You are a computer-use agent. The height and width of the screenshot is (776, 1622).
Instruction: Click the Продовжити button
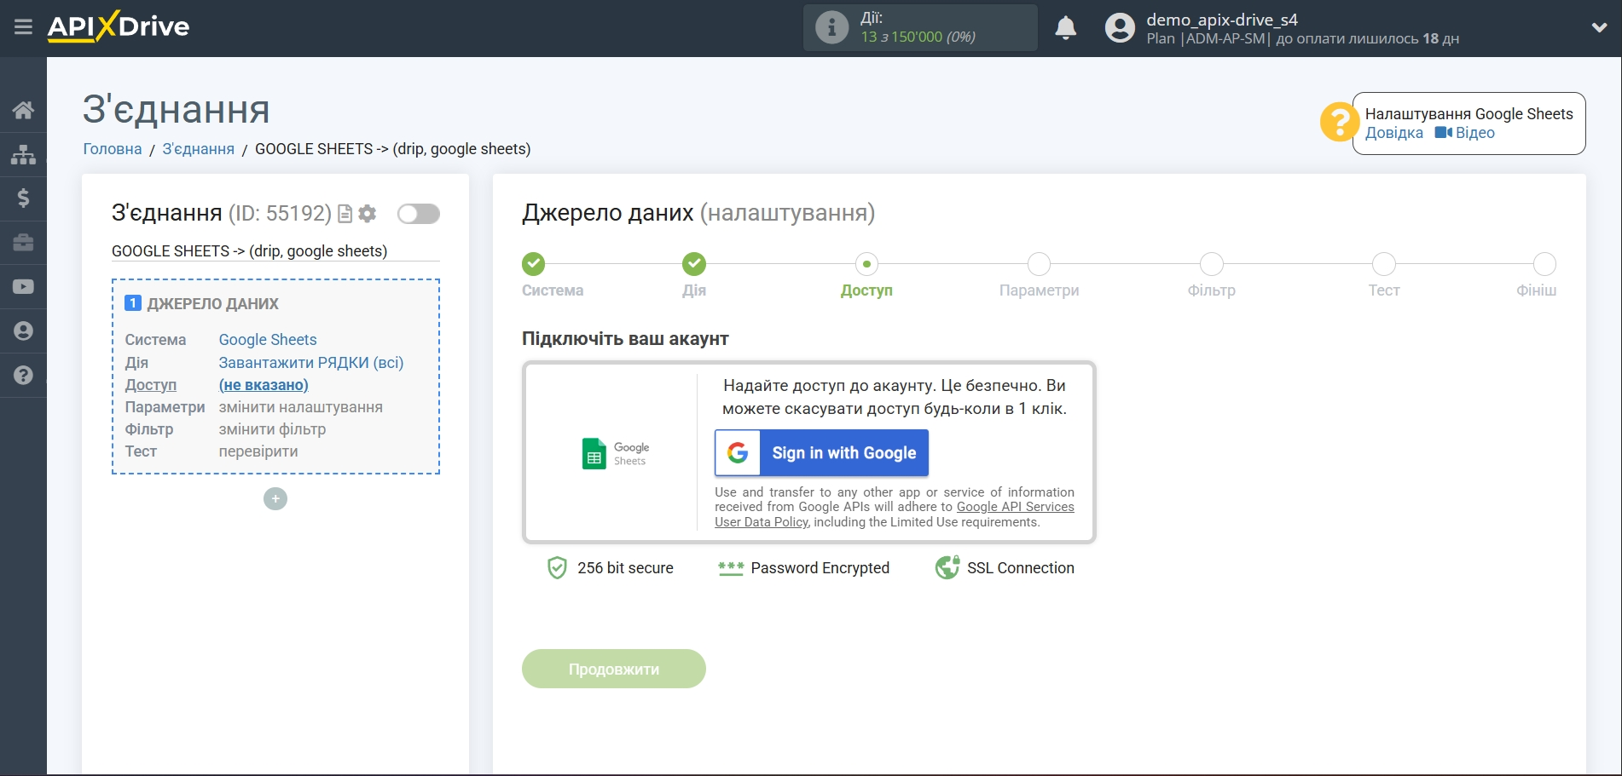[614, 669]
